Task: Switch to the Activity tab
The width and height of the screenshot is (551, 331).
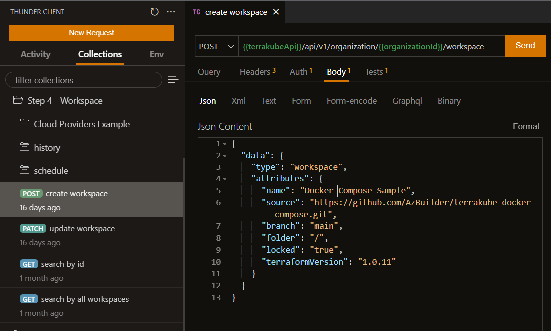Action: click(x=35, y=54)
